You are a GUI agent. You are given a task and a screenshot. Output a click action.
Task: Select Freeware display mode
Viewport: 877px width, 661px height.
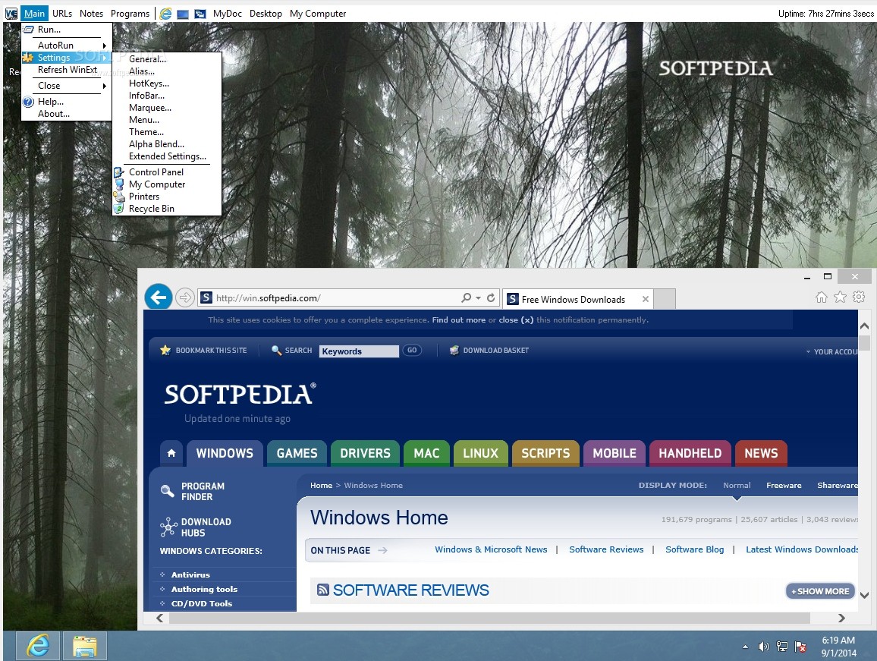(784, 485)
